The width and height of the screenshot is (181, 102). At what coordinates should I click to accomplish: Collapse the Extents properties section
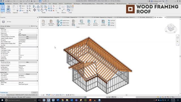[x=37, y=47]
